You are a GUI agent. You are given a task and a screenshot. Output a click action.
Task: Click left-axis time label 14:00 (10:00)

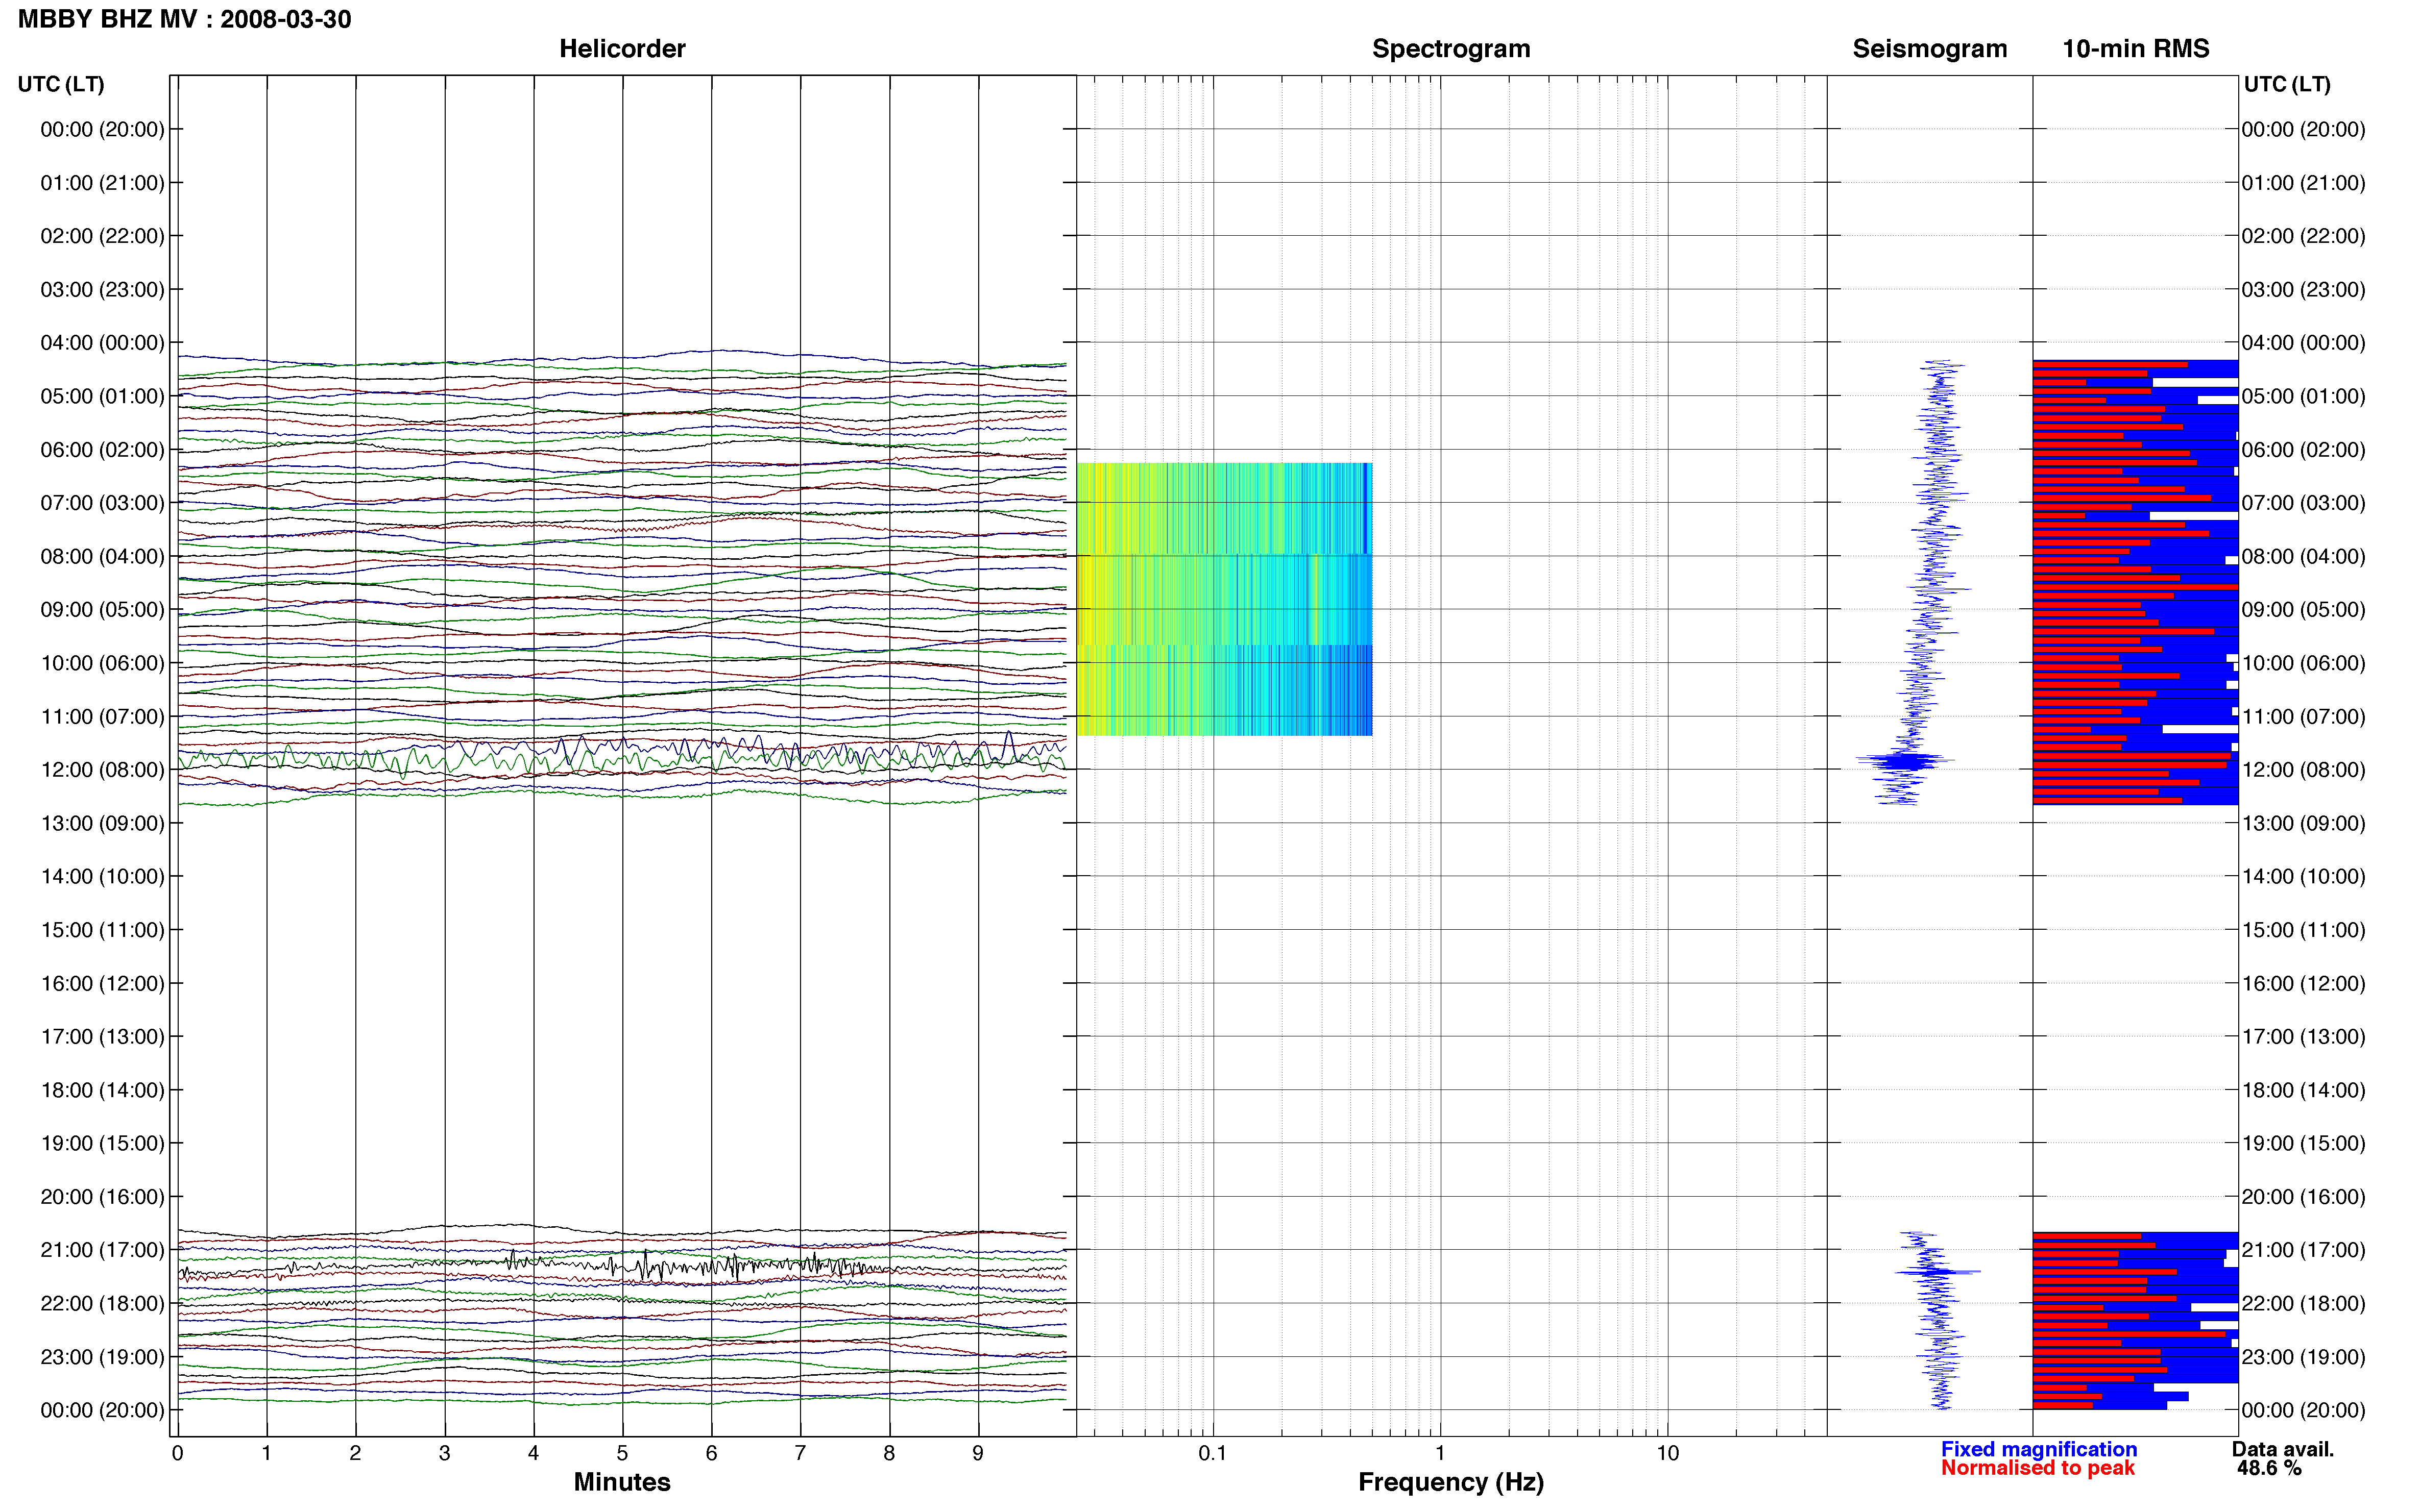click(x=102, y=877)
